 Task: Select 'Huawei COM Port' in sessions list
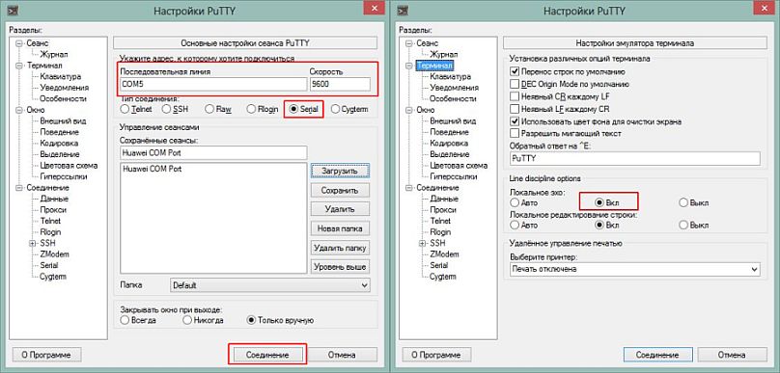[x=153, y=169]
